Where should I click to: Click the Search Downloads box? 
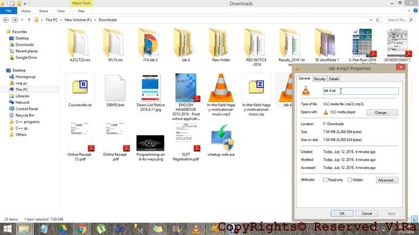pos(400,20)
